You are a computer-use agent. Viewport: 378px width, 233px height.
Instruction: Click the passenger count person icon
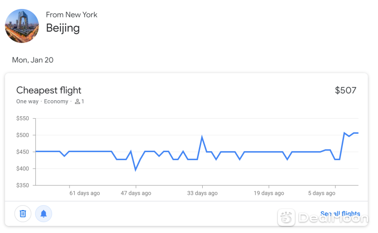(x=77, y=102)
